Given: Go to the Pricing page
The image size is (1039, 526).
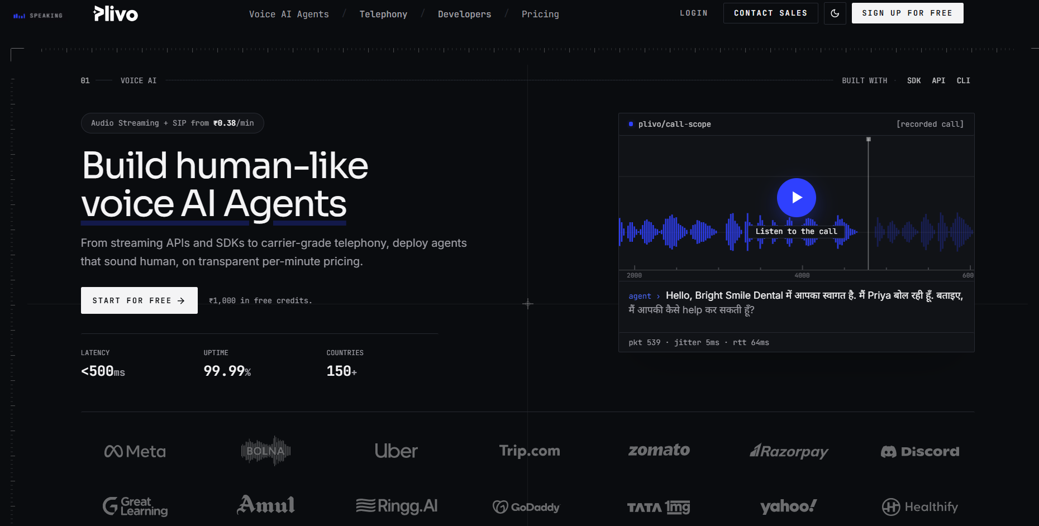Looking at the screenshot, I should pyautogui.click(x=540, y=14).
